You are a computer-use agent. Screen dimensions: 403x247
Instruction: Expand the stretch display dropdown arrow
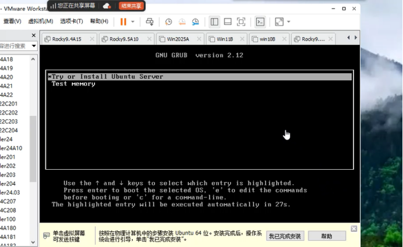click(x=288, y=22)
